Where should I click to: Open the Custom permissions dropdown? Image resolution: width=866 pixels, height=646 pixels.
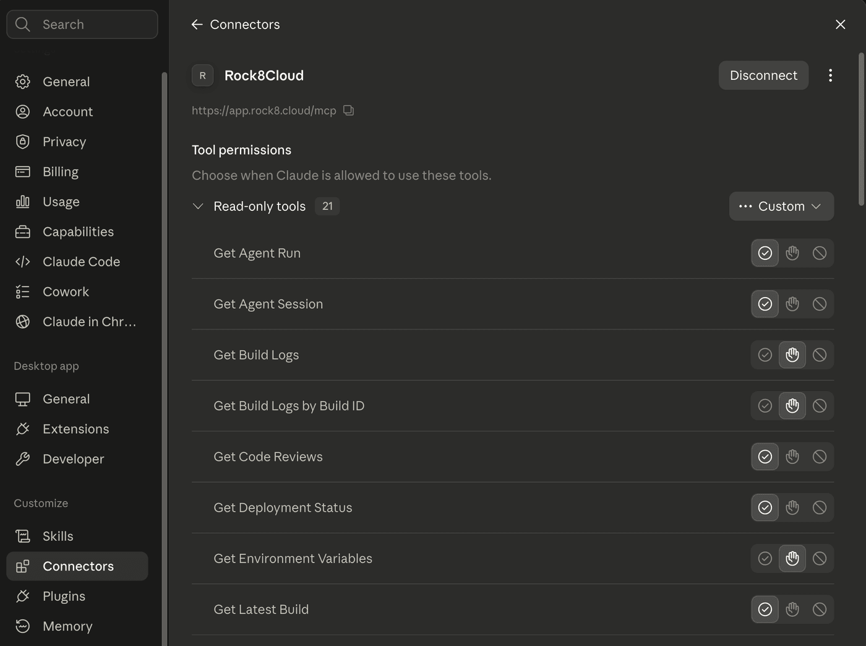coord(781,206)
